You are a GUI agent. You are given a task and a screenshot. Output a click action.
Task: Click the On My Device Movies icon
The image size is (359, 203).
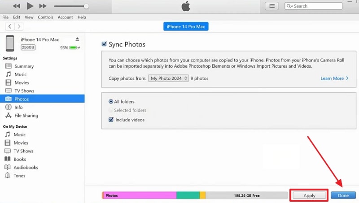click(8, 143)
